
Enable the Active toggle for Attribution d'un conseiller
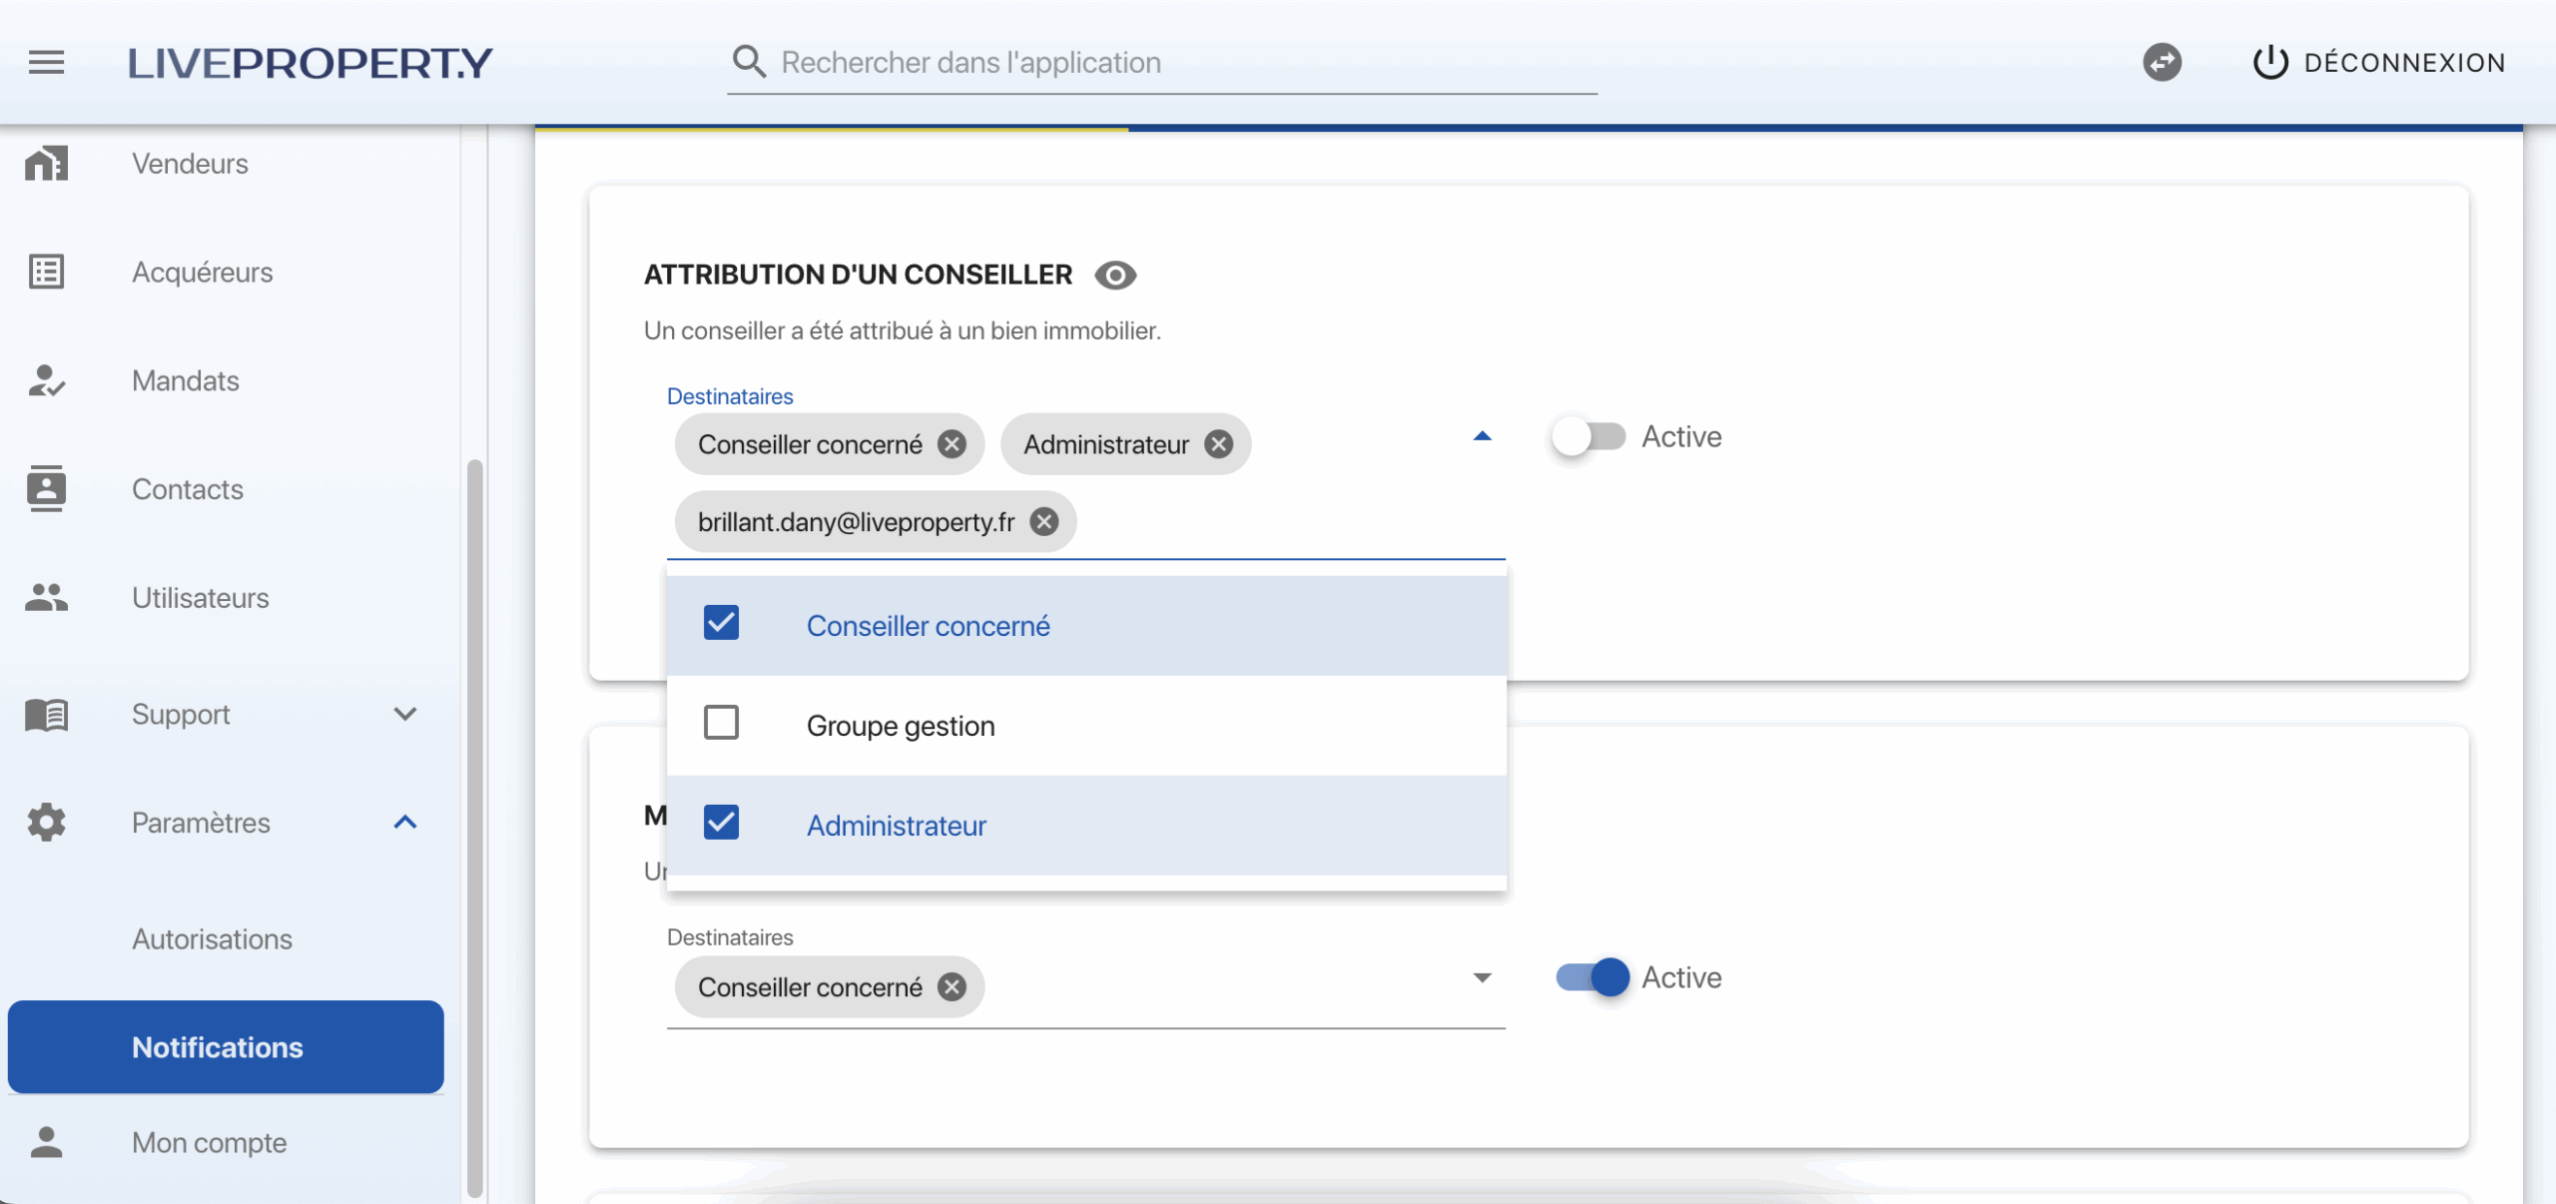tap(1588, 437)
